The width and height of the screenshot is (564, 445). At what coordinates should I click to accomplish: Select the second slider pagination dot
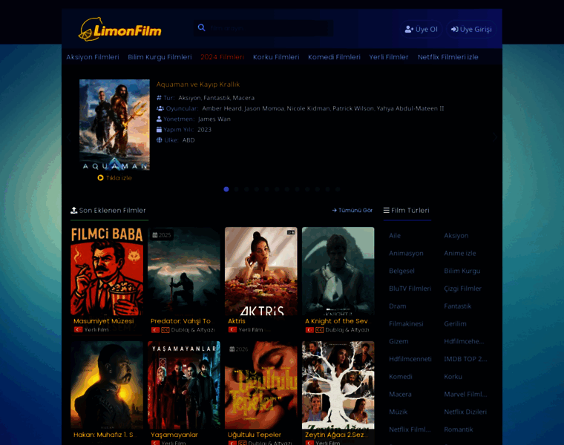[236, 189]
